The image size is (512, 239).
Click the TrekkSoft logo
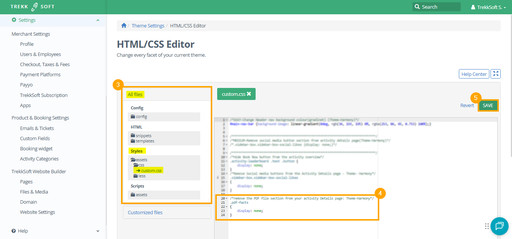[x=33, y=7]
